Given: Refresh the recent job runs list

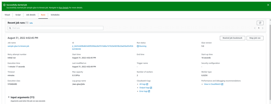Looking at the screenshot, I should click(x=260, y=23).
